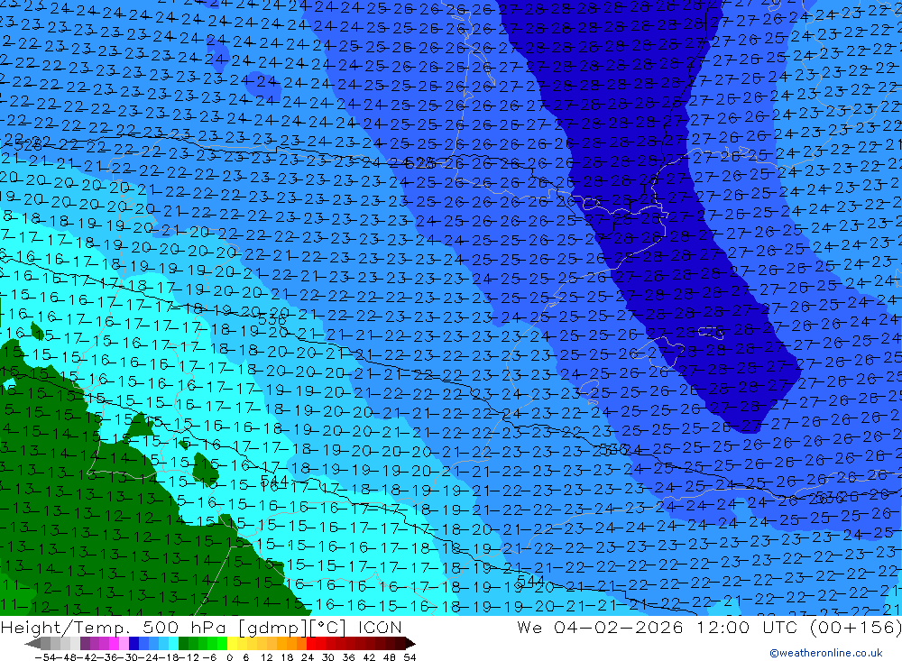902x661 pixels.
Task: Select the bright red legend swatch above 24
Action: tap(311, 644)
